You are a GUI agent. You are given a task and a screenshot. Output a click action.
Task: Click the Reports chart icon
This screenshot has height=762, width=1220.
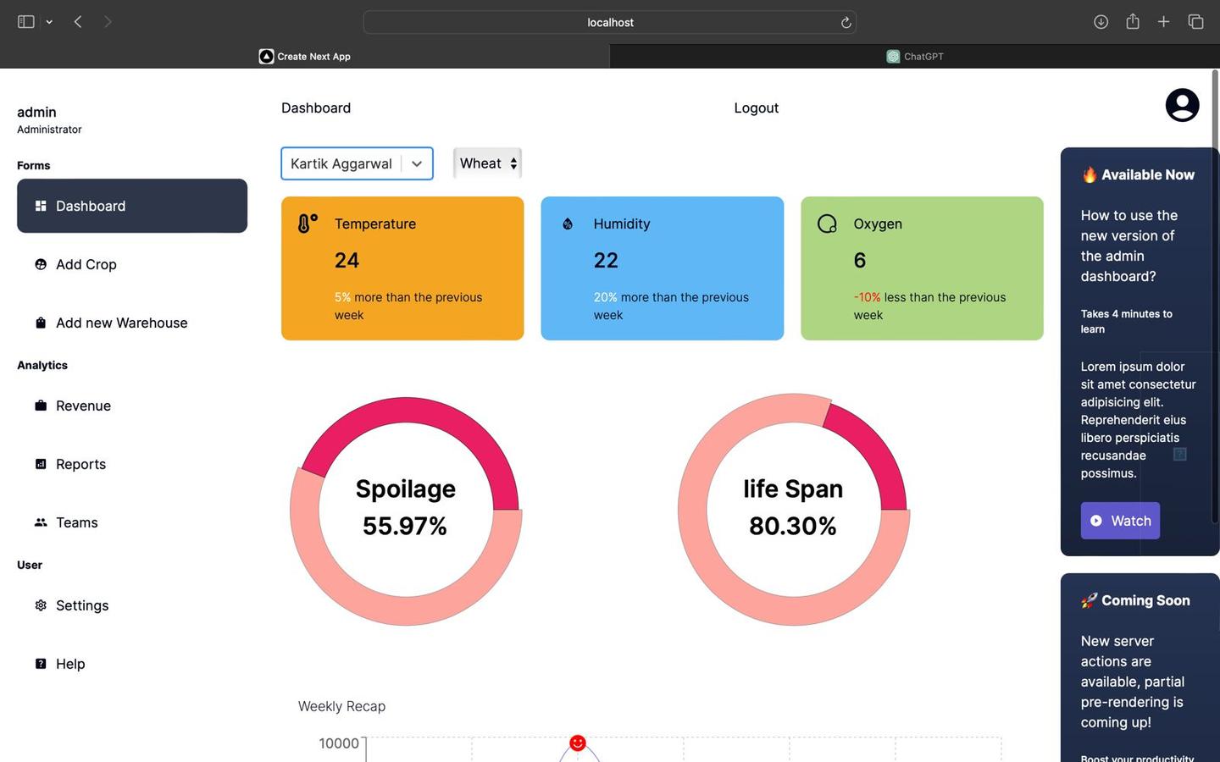click(41, 464)
